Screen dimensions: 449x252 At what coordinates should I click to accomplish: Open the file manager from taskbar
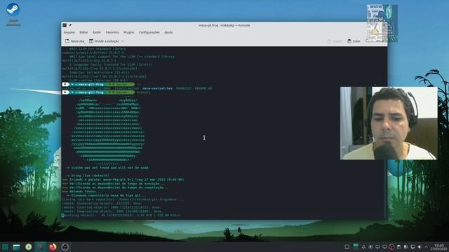pyautogui.click(x=16, y=246)
